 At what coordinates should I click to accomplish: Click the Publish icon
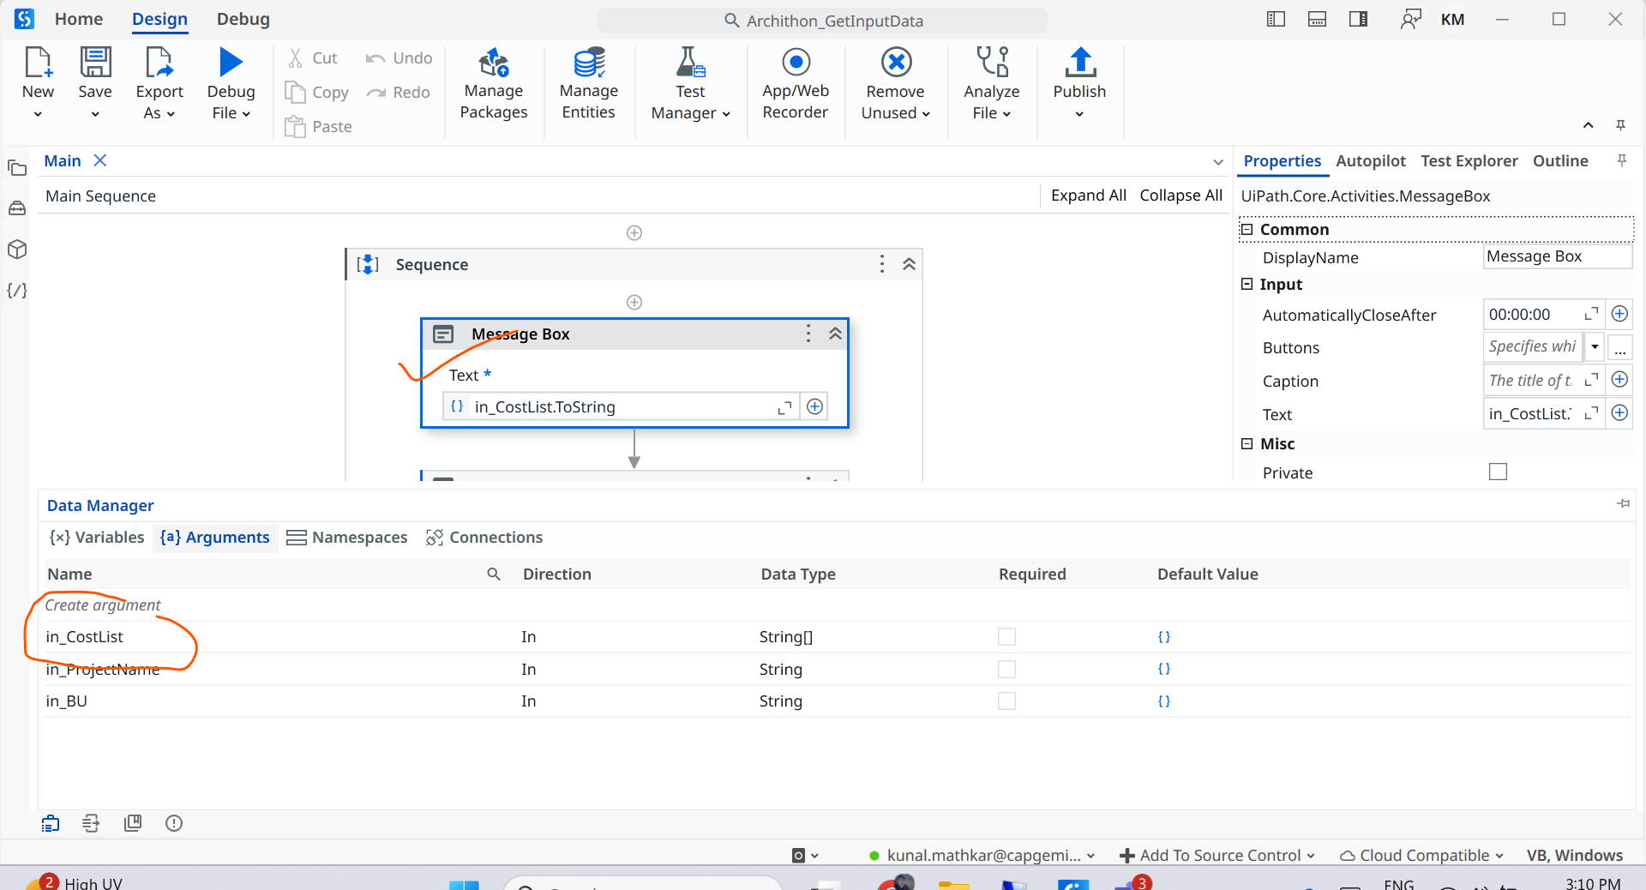point(1079,63)
